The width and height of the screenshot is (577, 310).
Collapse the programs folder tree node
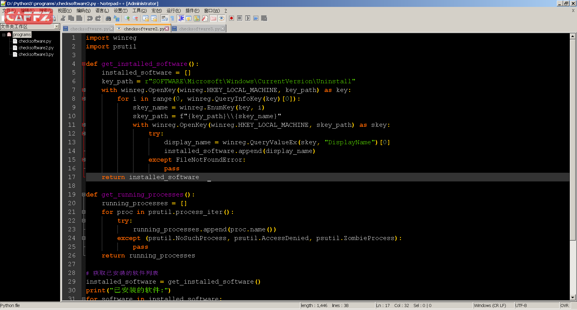[x=4, y=35]
